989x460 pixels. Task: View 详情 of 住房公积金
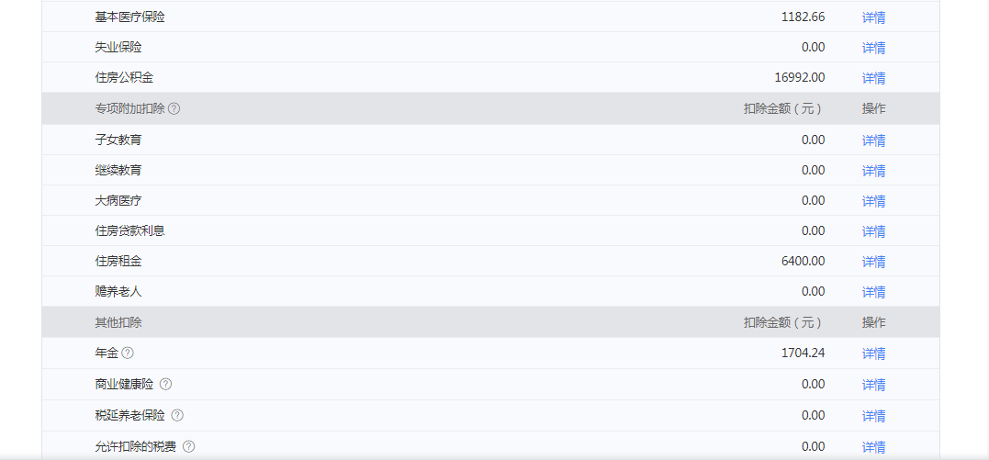[x=873, y=78]
